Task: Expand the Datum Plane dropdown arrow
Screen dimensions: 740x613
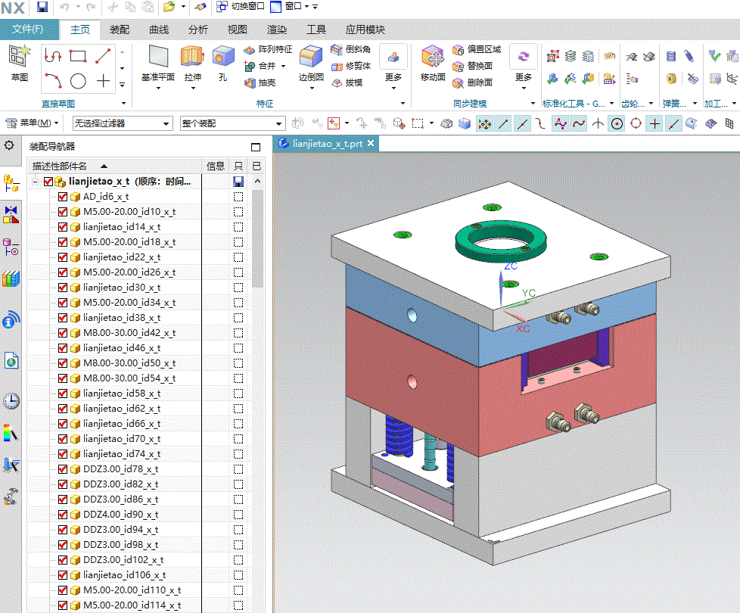Action: pos(158,89)
